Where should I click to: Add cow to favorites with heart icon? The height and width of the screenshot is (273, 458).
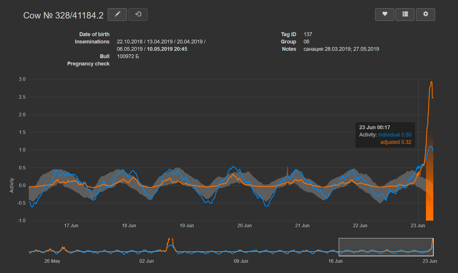[385, 14]
